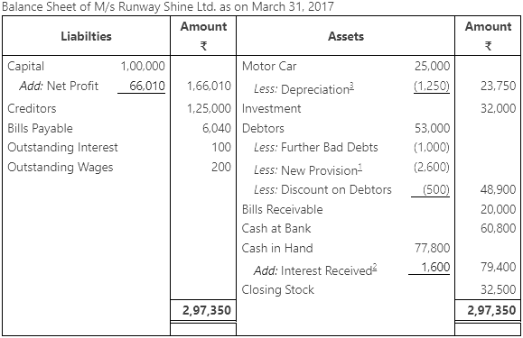Click the Investment label
523x338 pixels.
click(x=272, y=108)
